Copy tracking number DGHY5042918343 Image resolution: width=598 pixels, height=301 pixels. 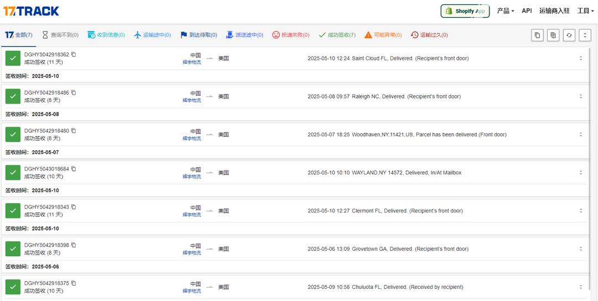click(74, 207)
